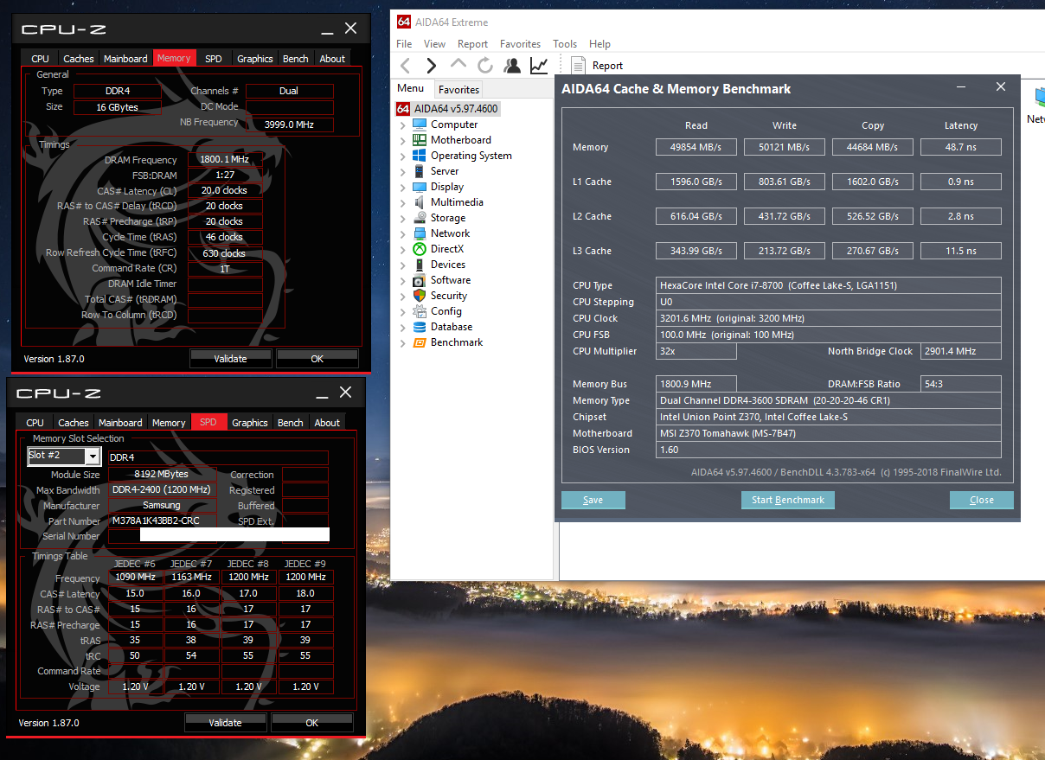Select the Security shield icon in tree

(x=419, y=296)
